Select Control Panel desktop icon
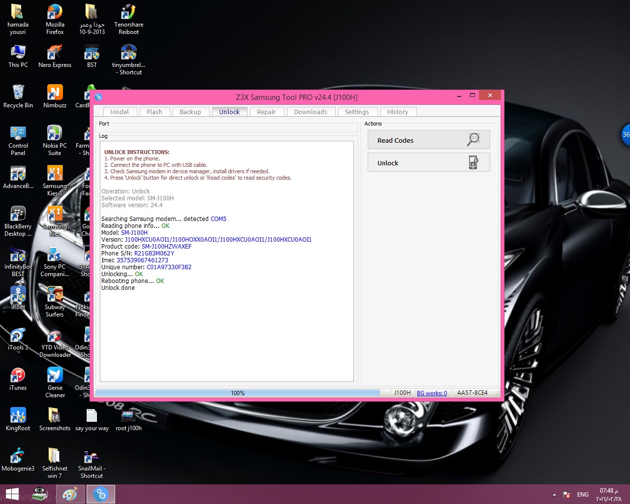 [x=18, y=140]
